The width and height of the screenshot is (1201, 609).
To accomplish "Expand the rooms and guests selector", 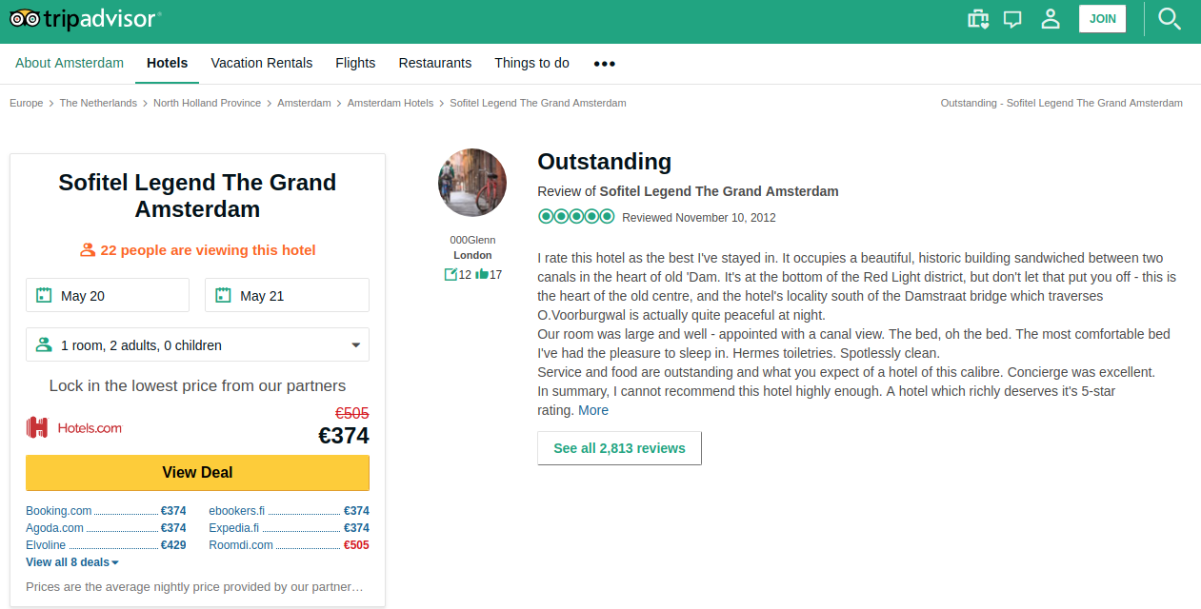I will coord(197,344).
